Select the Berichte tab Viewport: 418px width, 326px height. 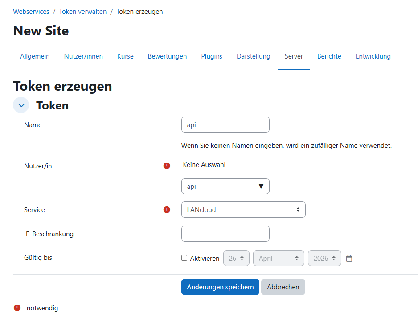329,56
